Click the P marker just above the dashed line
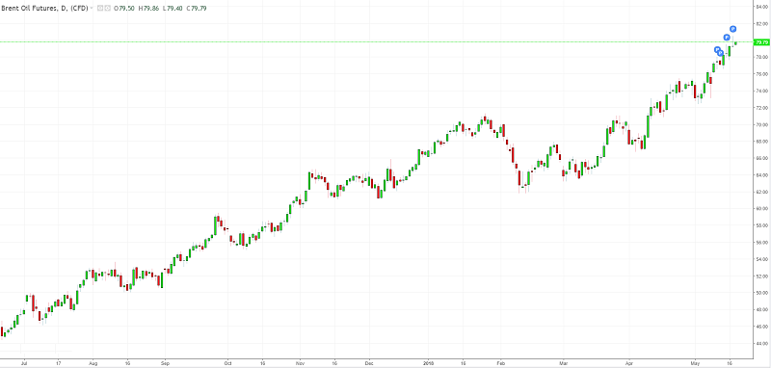771x368 pixels. point(727,38)
